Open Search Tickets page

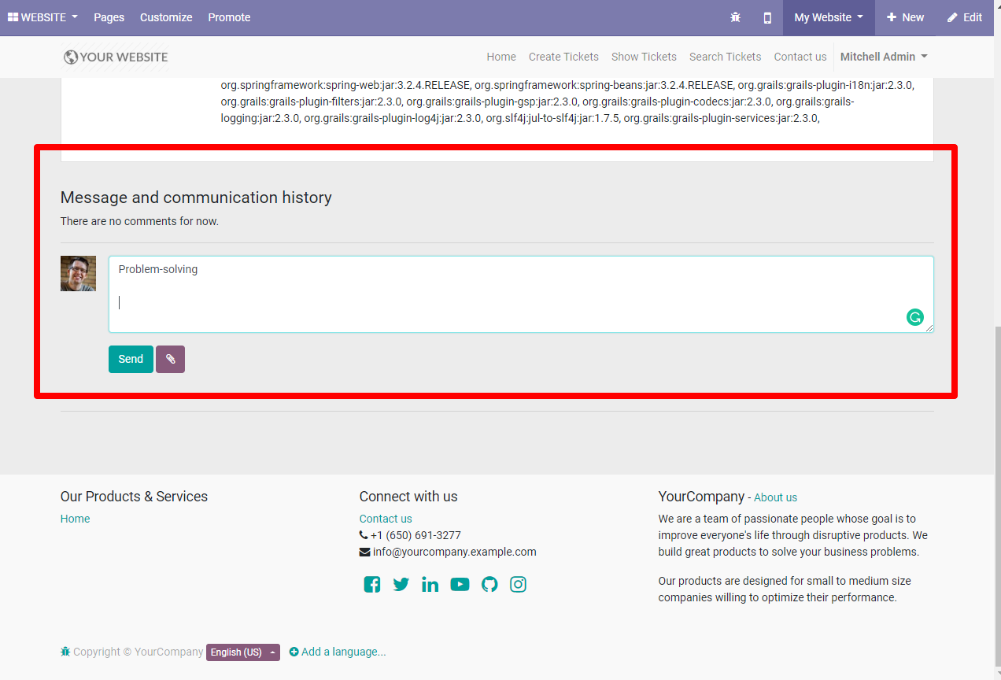click(x=725, y=57)
